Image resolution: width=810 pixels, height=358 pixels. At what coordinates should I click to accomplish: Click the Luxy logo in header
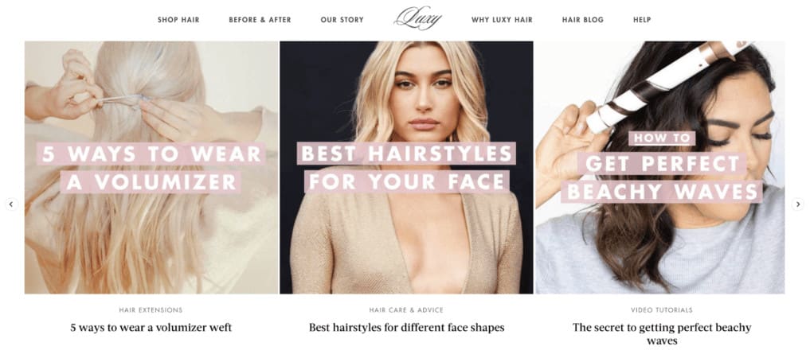[418, 18]
